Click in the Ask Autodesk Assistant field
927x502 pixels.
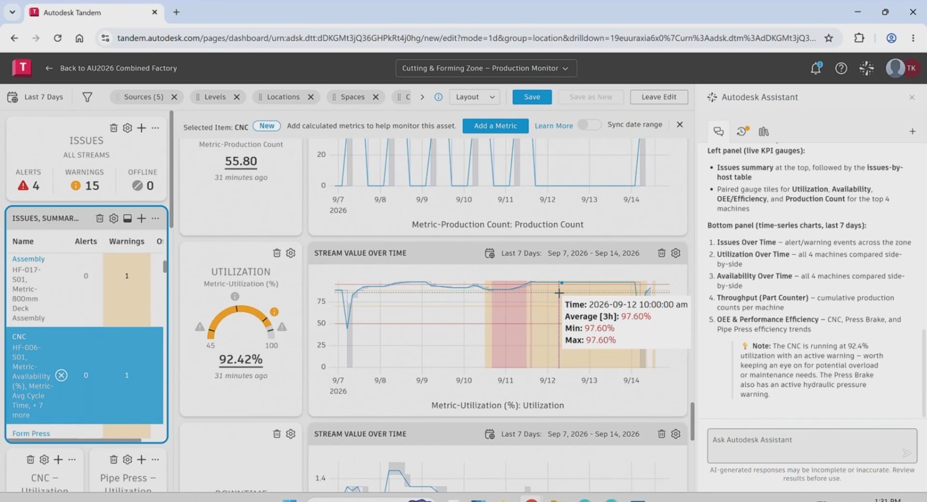(x=812, y=445)
